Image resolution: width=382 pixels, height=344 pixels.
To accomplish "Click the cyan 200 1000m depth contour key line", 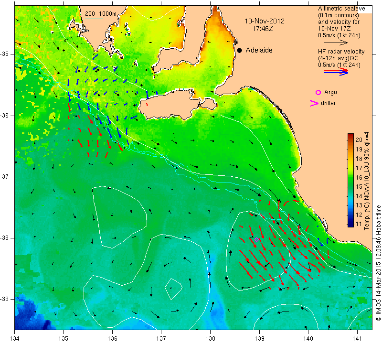I will [x=94, y=19].
